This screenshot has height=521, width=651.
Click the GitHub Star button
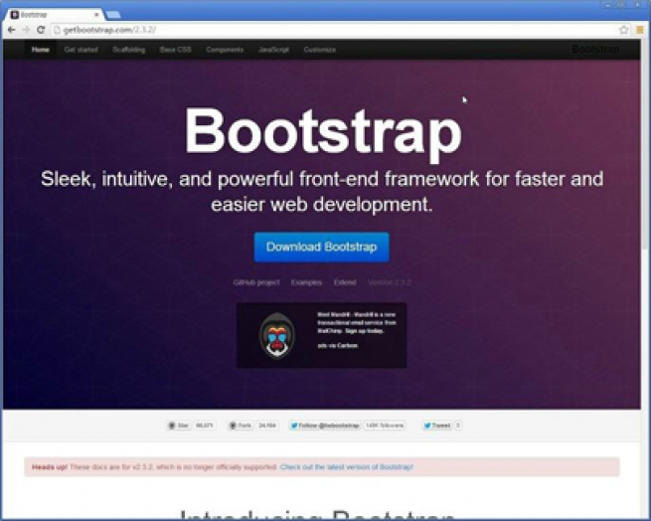click(179, 426)
